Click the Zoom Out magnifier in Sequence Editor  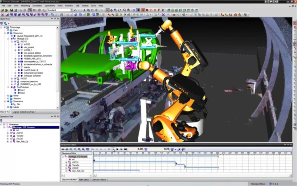point(75,150)
